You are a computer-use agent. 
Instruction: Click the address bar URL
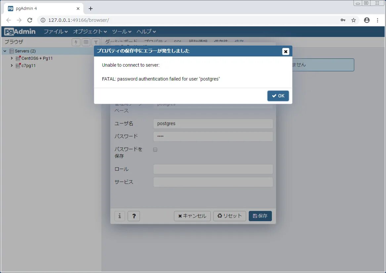coord(78,20)
